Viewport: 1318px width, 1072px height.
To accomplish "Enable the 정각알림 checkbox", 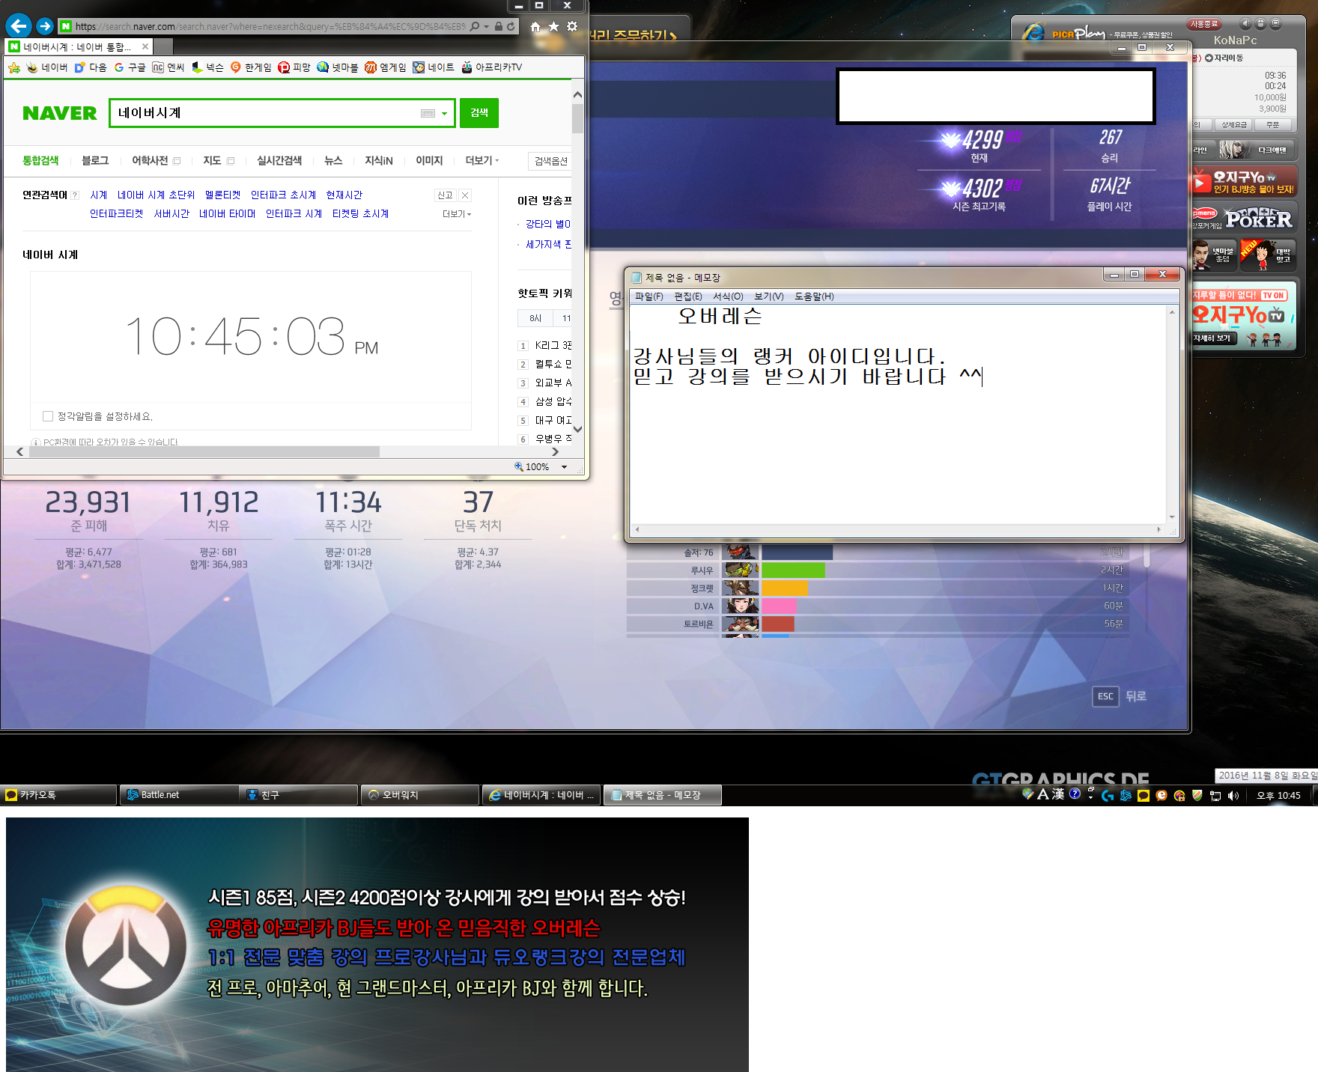I will tap(48, 416).
